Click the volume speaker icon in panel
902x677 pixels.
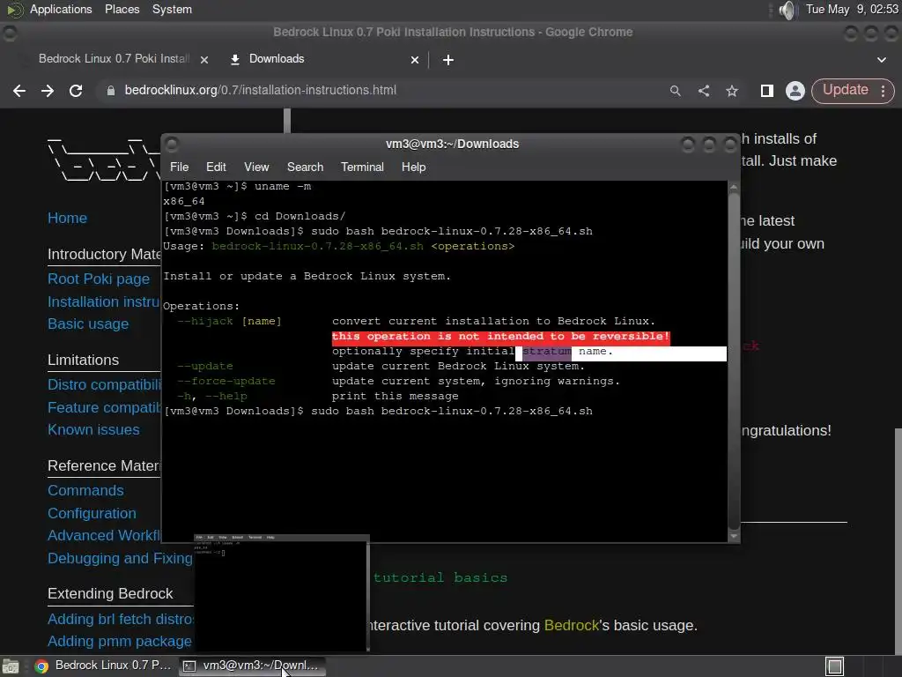pyautogui.click(x=787, y=10)
